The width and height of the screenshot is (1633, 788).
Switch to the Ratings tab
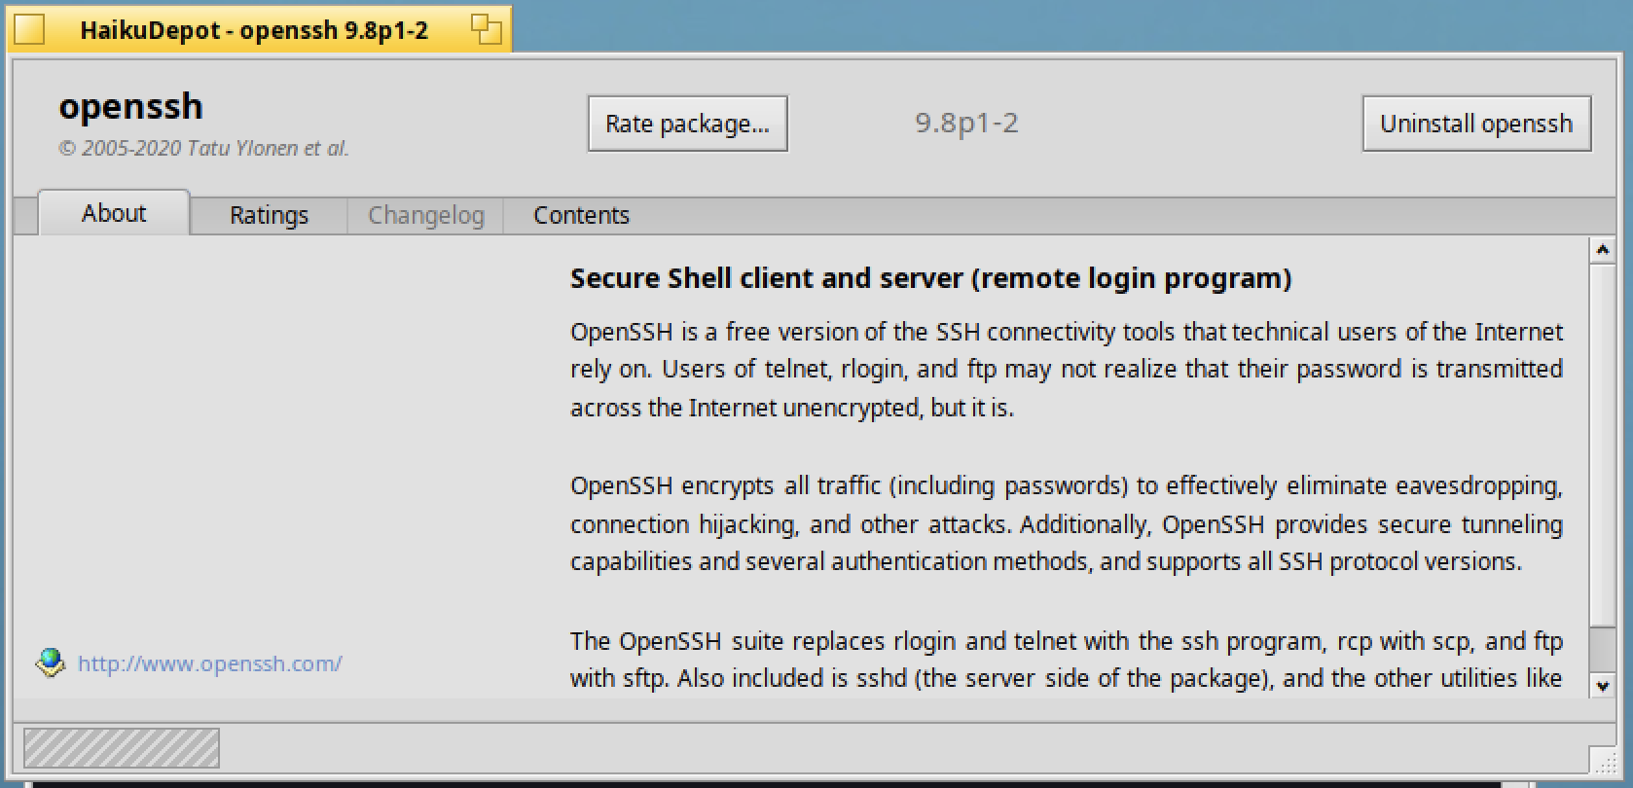[269, 215]
